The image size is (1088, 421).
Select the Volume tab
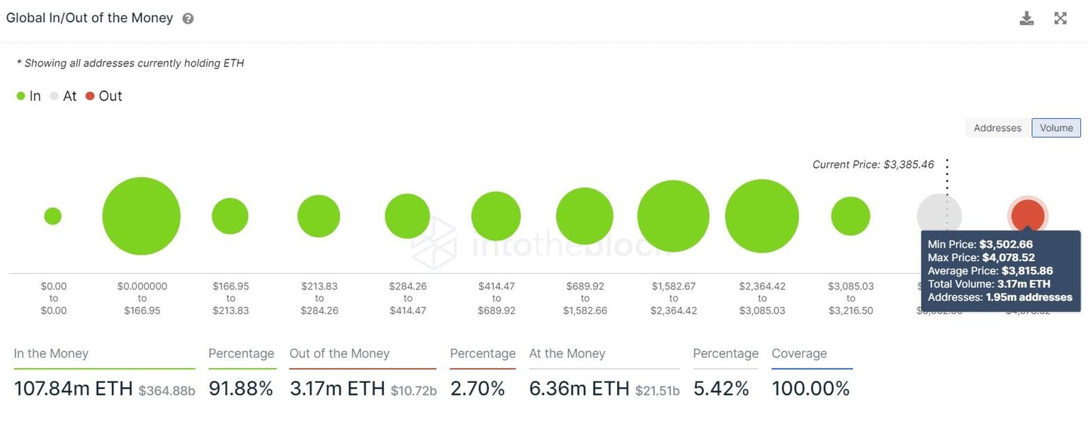click(1056, 128)
